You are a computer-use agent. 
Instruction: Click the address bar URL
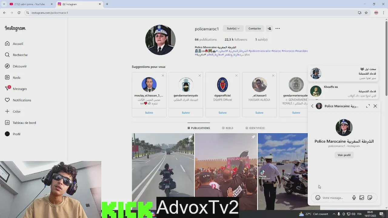50,13
